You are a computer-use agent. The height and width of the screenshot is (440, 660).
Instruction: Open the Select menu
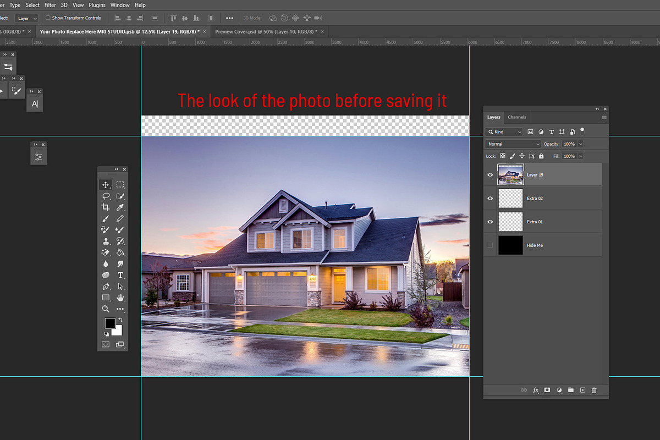pyautogui.click(x=32, y=5)
